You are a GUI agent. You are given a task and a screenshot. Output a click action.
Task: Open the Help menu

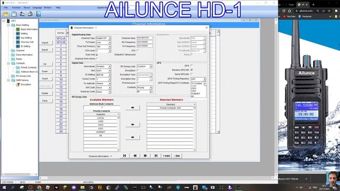click(x=58, y=7)
